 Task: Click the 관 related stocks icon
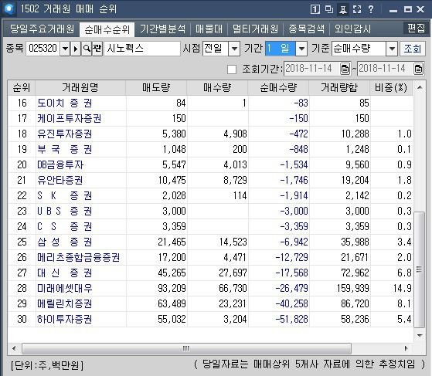point(97,49)
